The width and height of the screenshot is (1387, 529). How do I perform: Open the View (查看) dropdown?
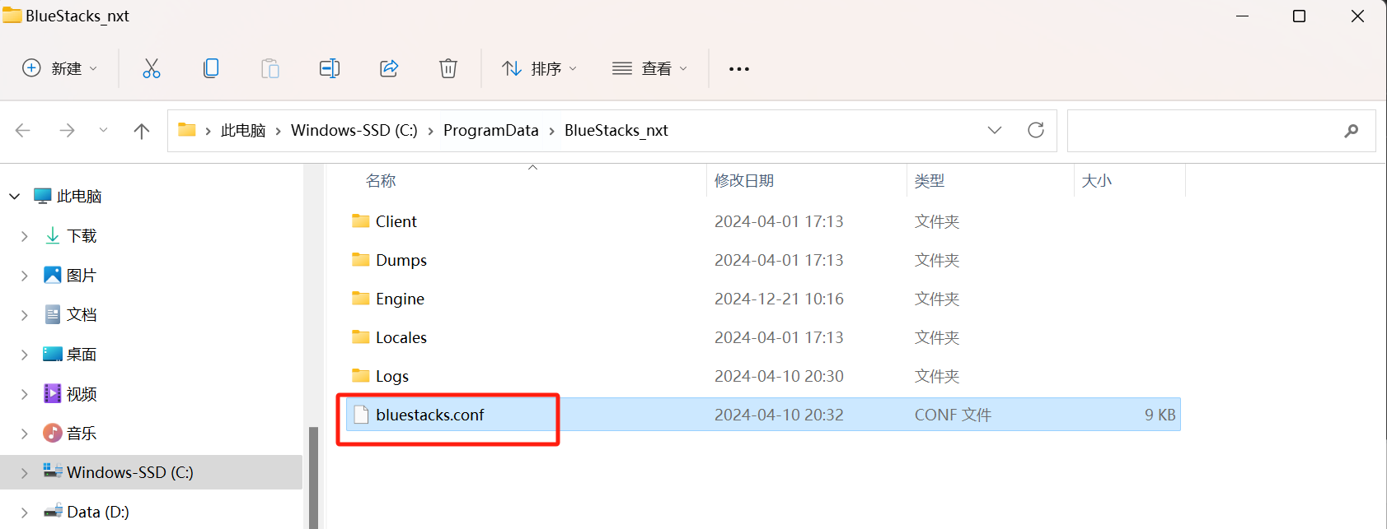click(x=650, y=68)
